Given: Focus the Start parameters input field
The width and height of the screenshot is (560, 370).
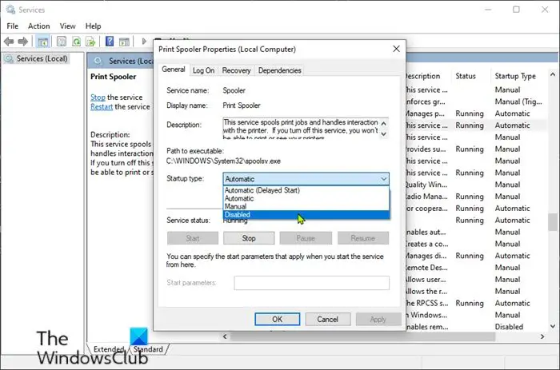Looking at the screenshot, I should (x=311, y=283).
